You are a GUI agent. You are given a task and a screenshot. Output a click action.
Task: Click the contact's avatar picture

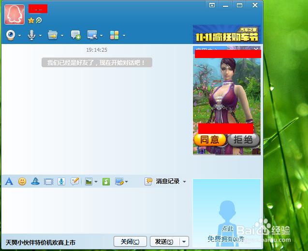tap(15, 15)
